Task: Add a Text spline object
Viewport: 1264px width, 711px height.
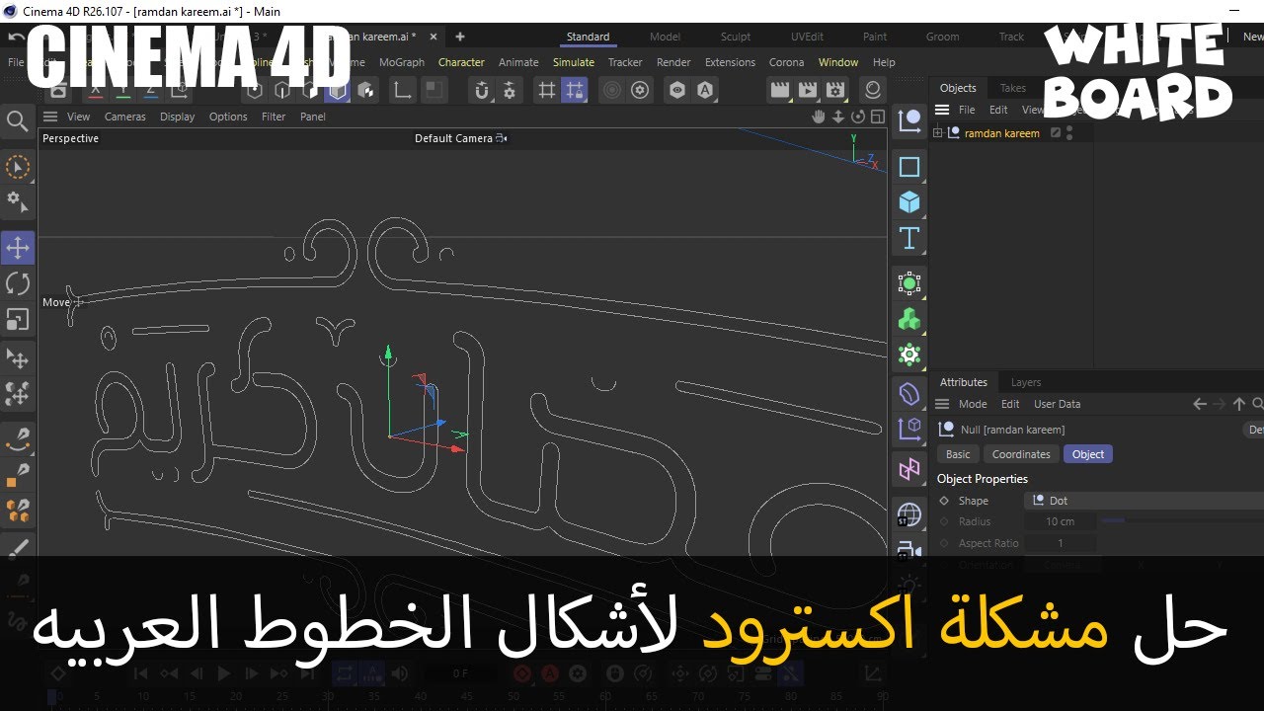Action: pyautogui.click(x=909, y=238)
